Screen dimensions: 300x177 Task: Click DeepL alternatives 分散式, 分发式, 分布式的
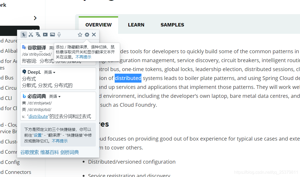[47, 85]
